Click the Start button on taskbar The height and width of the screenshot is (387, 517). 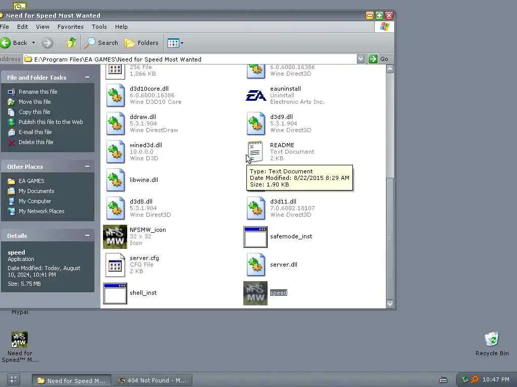[x=14, y=379]
